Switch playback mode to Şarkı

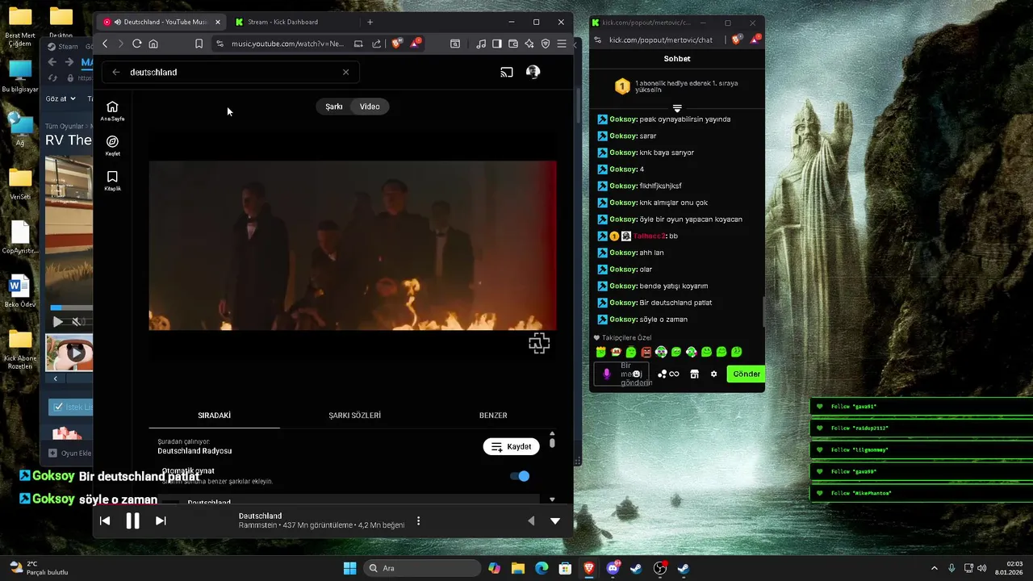point(334,107)
